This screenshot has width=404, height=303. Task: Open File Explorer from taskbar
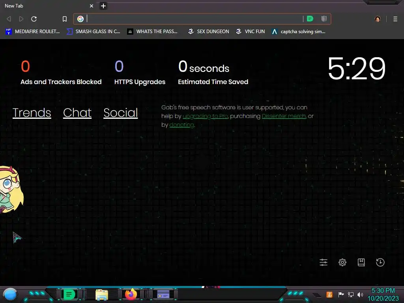point(101,294)
